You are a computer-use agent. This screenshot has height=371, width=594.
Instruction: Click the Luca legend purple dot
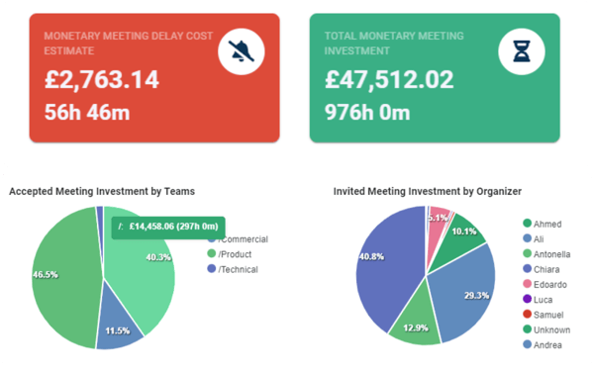527,299
